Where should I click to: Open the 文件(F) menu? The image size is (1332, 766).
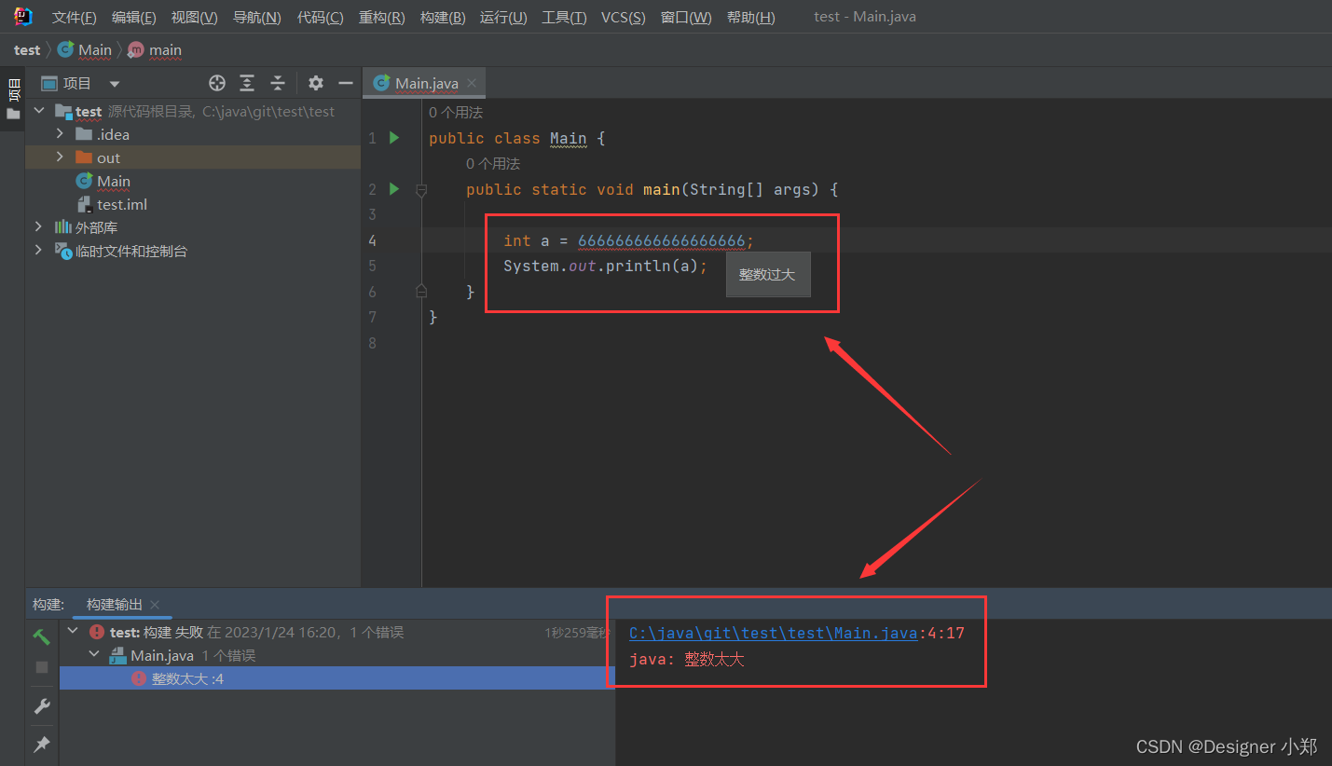(74, 18)
